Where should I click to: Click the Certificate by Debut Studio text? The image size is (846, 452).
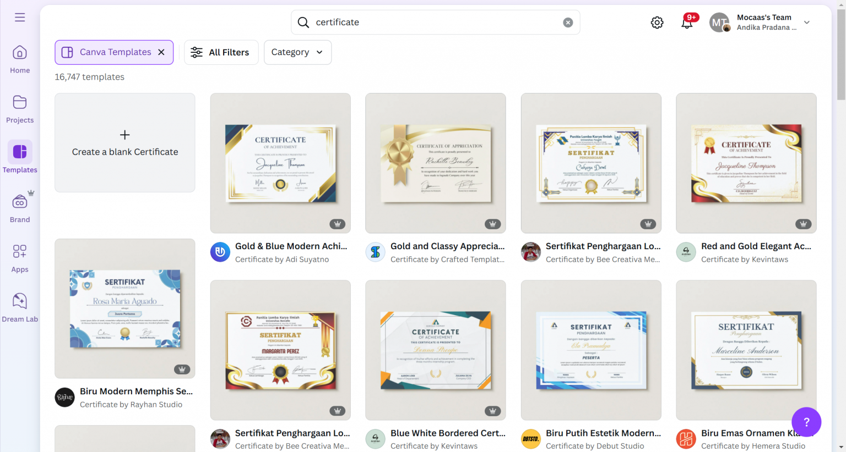tap(595, 446)
